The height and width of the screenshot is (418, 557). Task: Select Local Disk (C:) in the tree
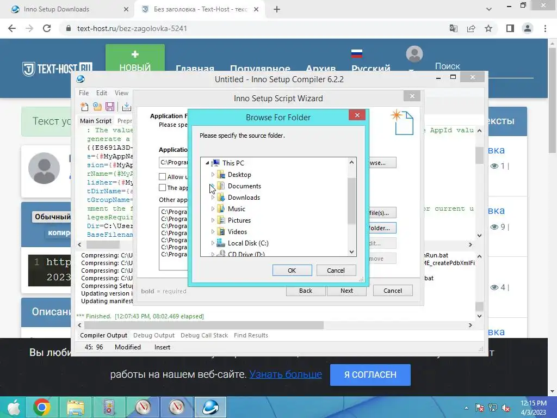click(248, 243)
